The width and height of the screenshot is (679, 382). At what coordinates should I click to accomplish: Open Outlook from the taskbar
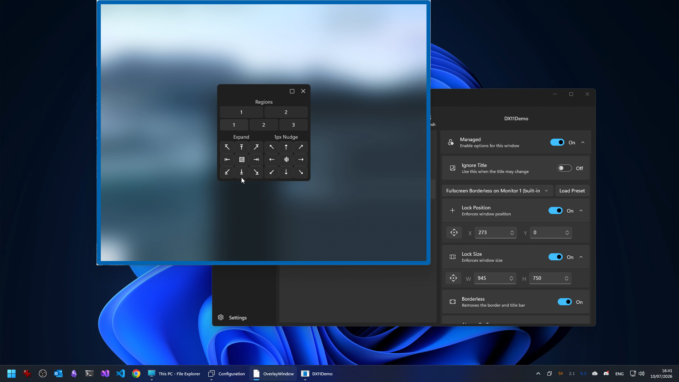(x=58, y=374)
